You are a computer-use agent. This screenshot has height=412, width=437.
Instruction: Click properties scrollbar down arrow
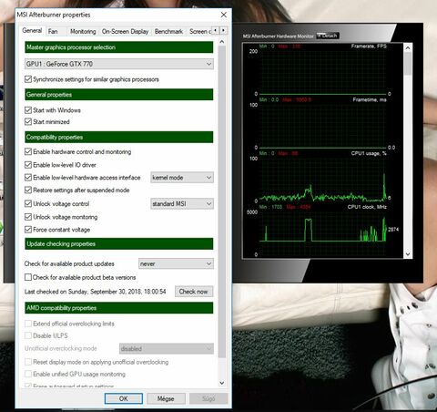coord(222,383)
